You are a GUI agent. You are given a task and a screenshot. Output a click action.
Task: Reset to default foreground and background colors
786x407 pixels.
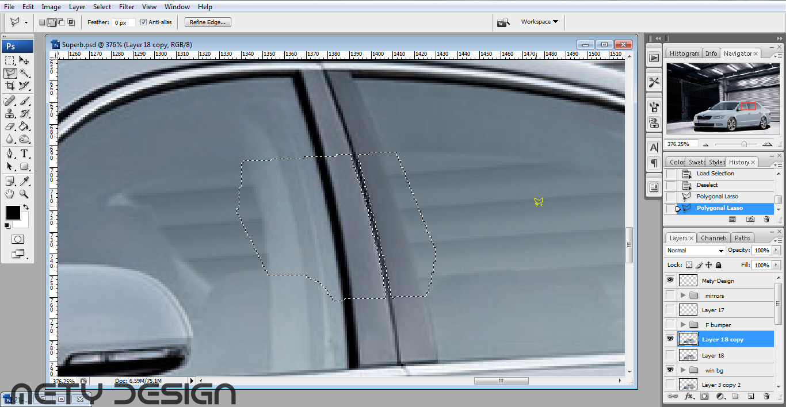(7, 226)
